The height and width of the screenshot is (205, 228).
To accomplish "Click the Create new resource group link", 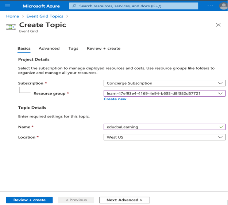I will [x=115, y=99].
